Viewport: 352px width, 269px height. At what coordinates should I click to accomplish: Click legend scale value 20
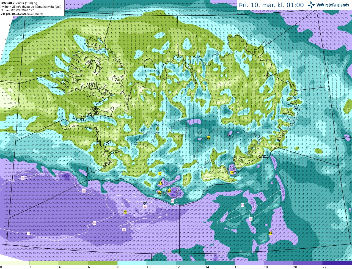[295, 267]
